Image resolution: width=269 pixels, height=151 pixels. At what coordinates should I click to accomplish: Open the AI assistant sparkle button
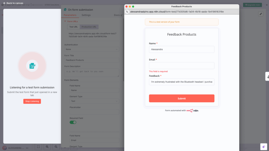pos(263,147)
